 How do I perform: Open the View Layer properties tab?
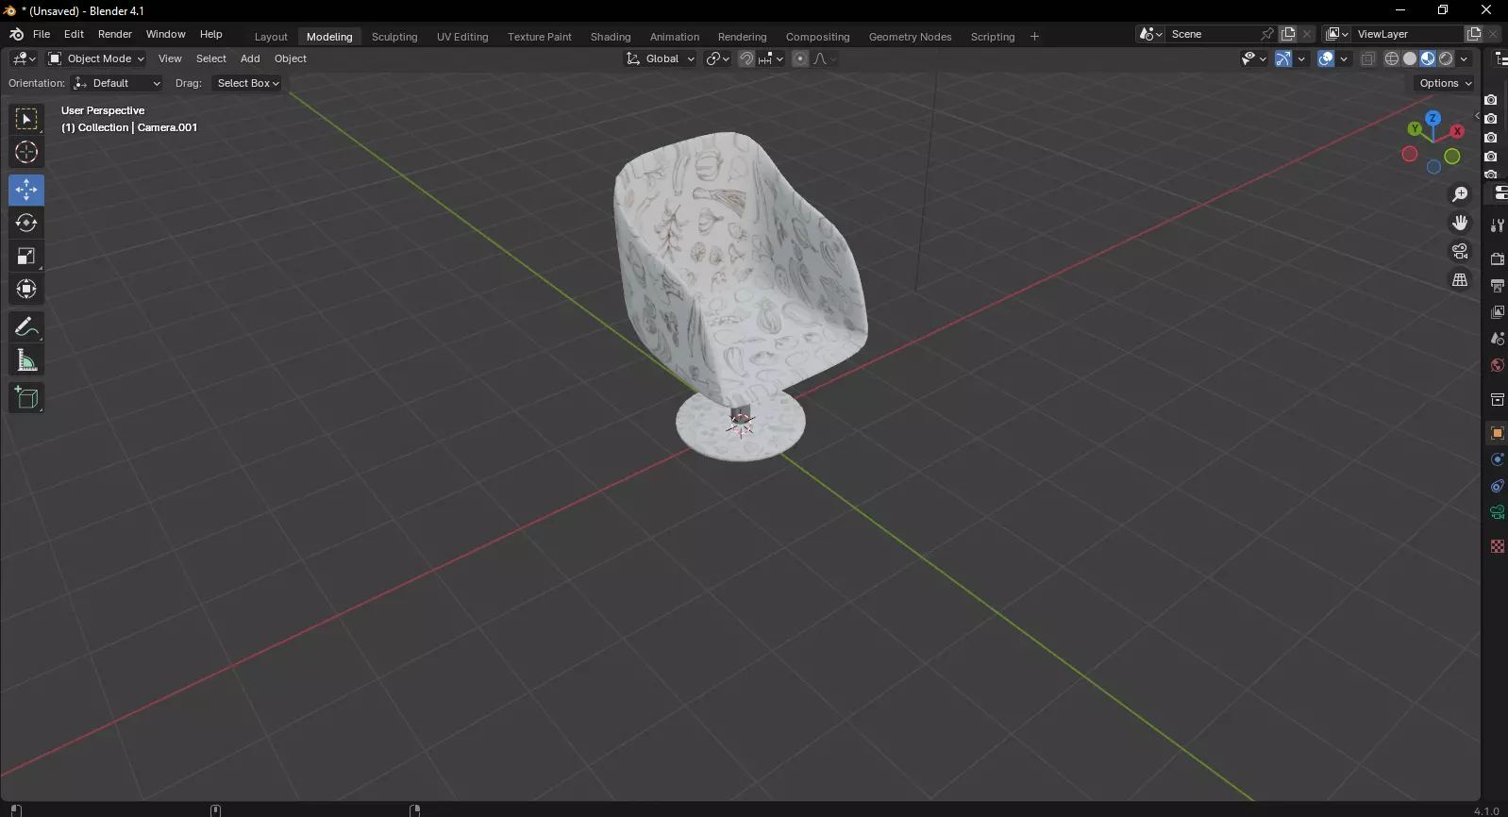(1497, 311)
